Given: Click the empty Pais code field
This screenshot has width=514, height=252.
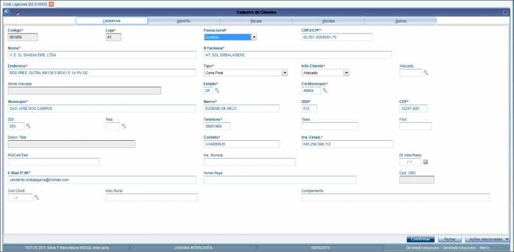Looking at the screenshot, I should (x=113, y=126).
